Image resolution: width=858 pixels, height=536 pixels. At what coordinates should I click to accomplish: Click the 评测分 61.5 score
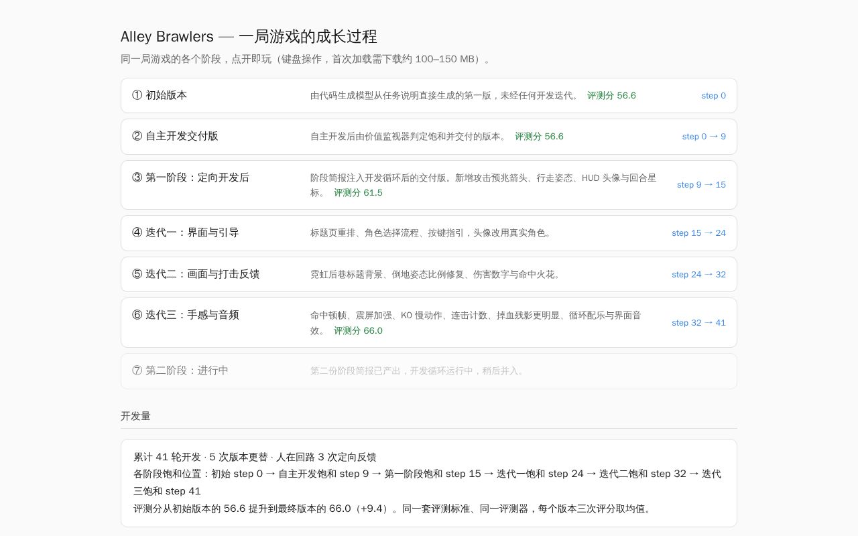point(358,193)
